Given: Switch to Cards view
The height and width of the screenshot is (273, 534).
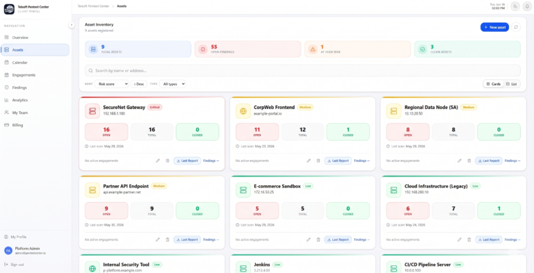Looking at the screenshot, I should (x=494, y=84).
